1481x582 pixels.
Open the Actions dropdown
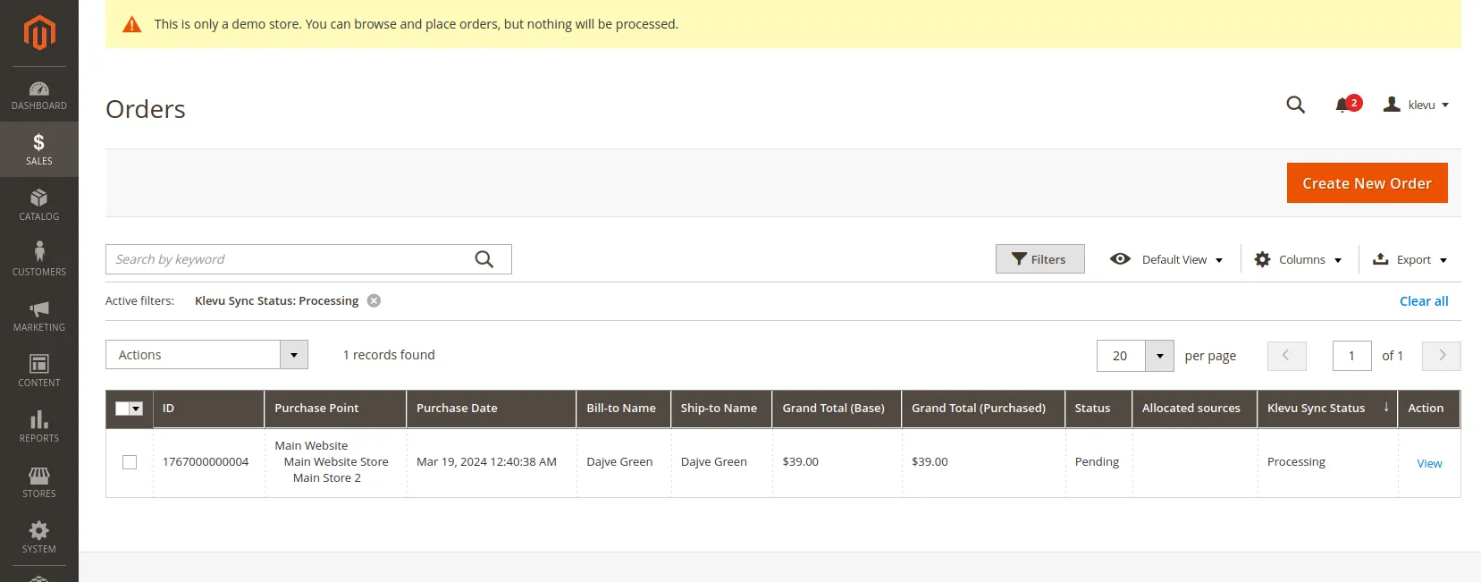[x=206, y=355]
